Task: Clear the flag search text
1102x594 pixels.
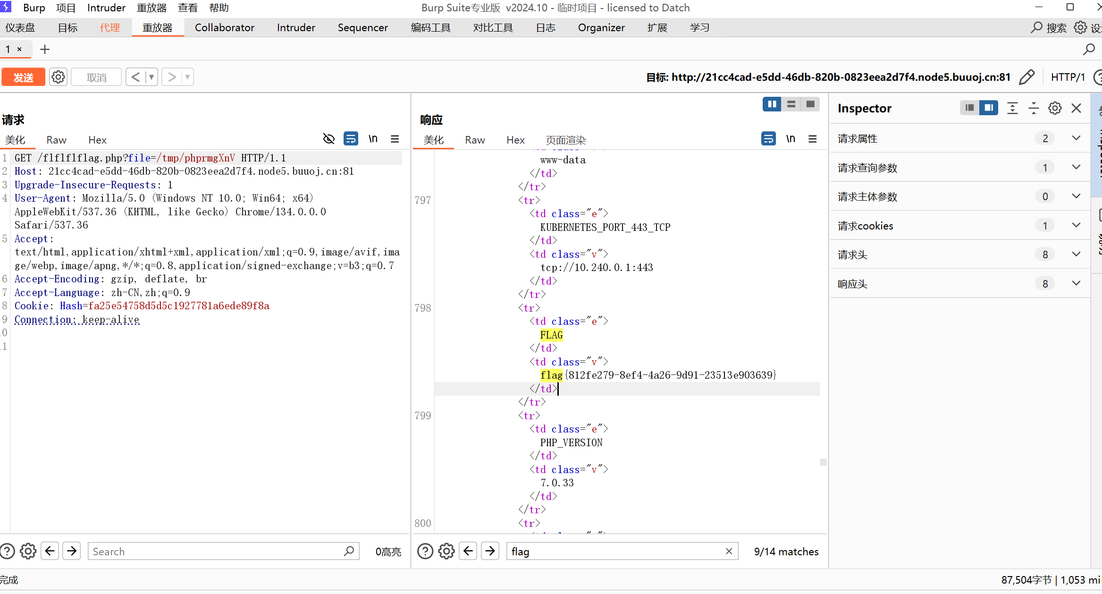Action: (x=729, y=551)
